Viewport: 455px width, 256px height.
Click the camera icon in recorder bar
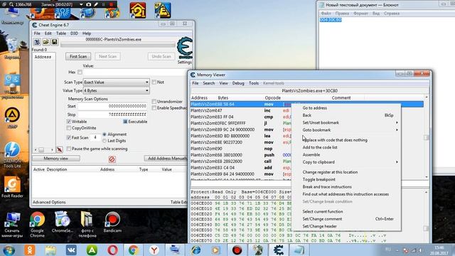point(88,5)
